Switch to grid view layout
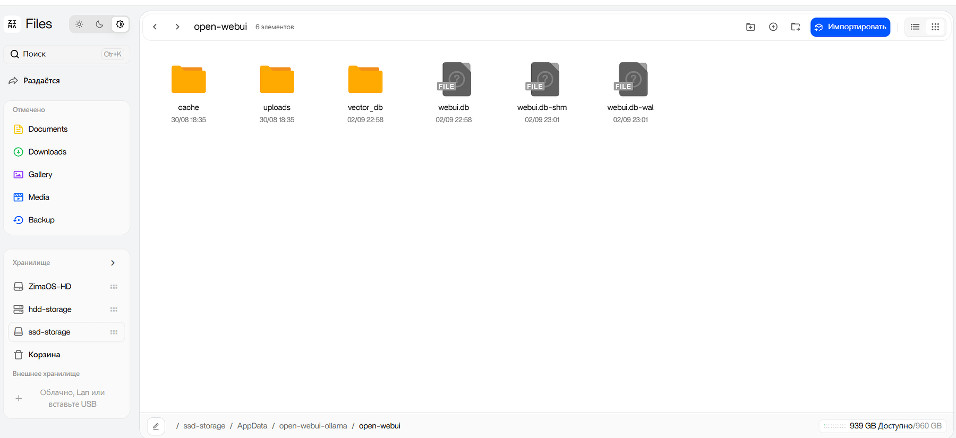This screenshot has width=956, height=438. [x=935, y=27]
